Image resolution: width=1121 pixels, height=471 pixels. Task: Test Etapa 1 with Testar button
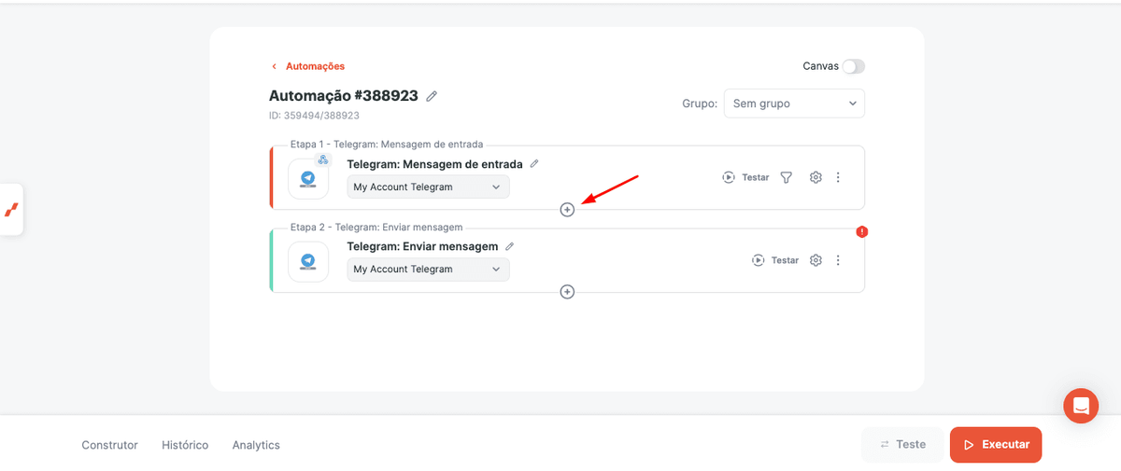(x=745, y=177)
